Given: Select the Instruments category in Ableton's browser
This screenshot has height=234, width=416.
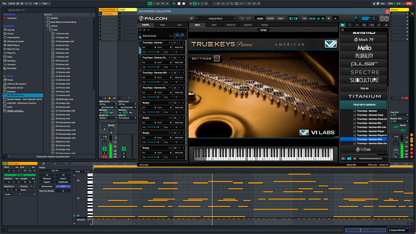Looking at the screenshot, I should click(14, 37).
